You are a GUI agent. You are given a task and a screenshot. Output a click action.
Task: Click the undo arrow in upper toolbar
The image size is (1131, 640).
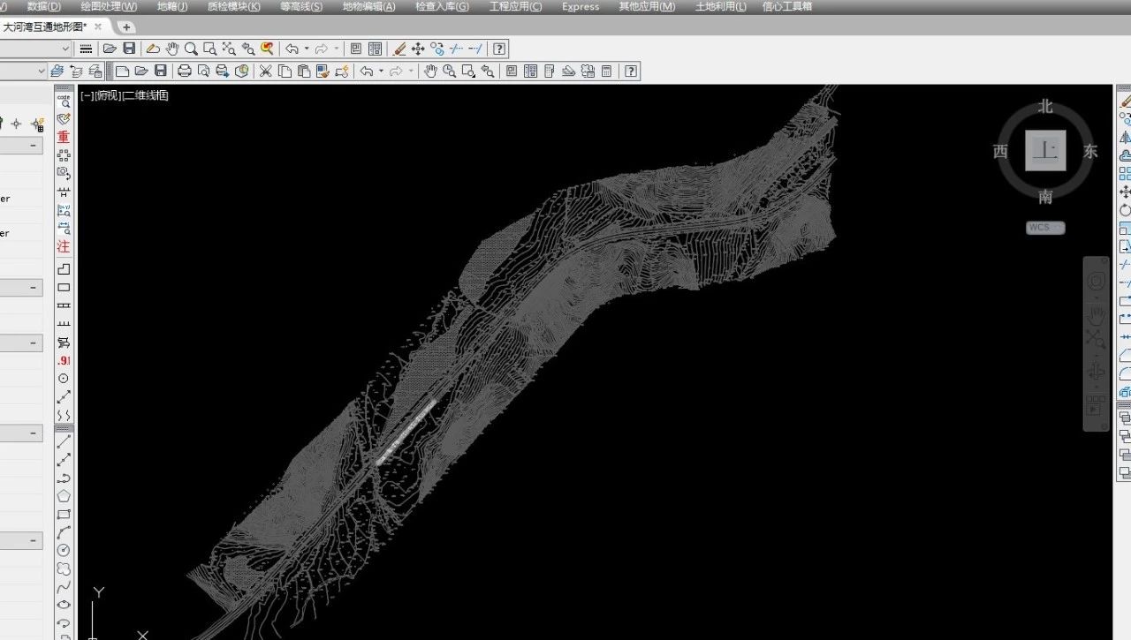[292, 49]
